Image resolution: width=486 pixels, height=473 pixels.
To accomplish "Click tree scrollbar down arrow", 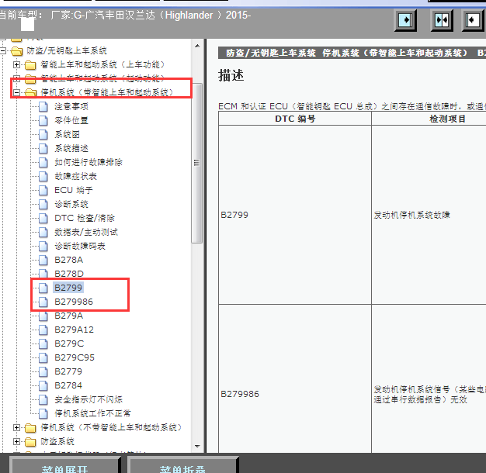I will [197, 447].
